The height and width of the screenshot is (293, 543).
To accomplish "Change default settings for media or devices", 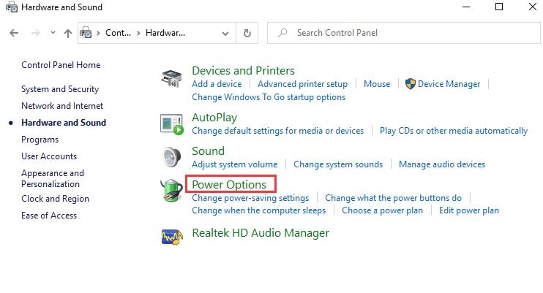I will (x=278, y=131).
